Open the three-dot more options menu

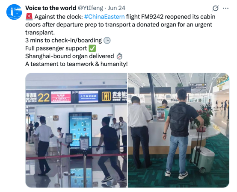pyautogui.click(x=226, y=8)
